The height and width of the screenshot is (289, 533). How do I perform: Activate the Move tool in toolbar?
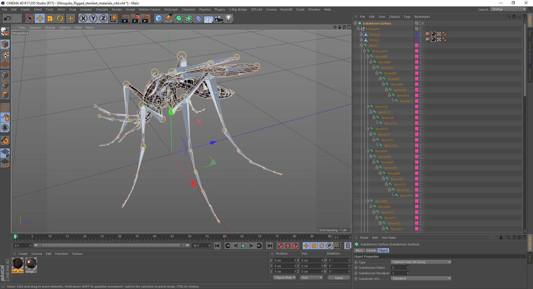pos(40,19)
